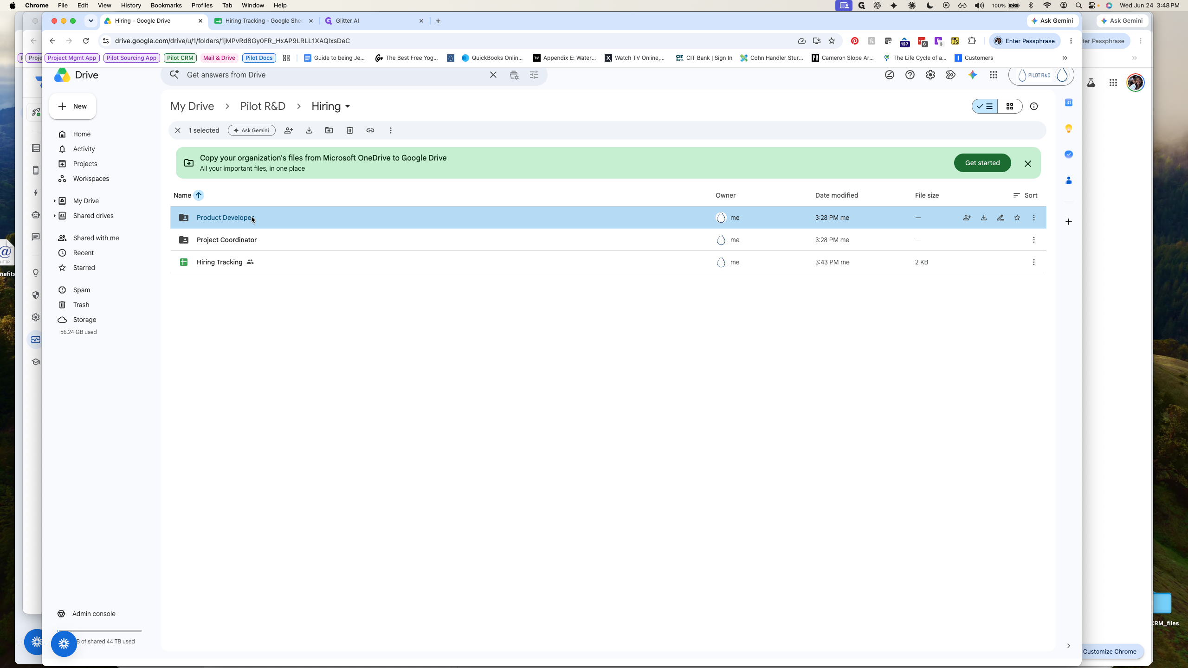Open Google apps grid in Drive header

click(x=994, y=75)
